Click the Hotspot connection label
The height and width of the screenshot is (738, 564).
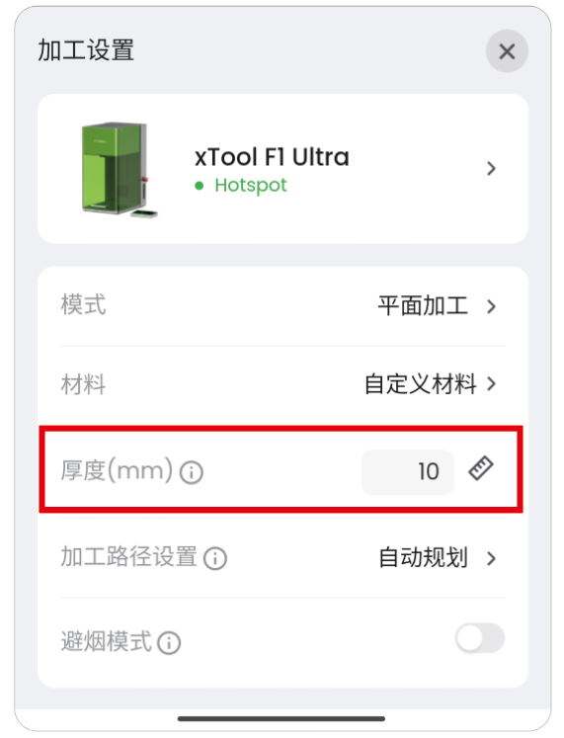click(251, 186)
